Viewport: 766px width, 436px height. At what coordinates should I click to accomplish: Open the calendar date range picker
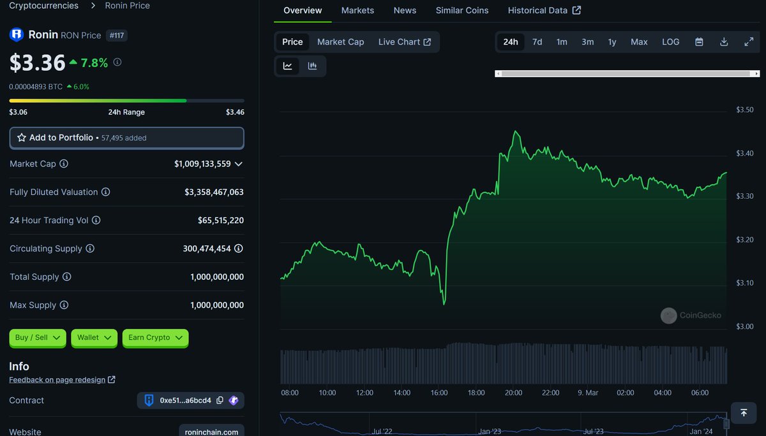pyautogui.click(x=699, y=42)
